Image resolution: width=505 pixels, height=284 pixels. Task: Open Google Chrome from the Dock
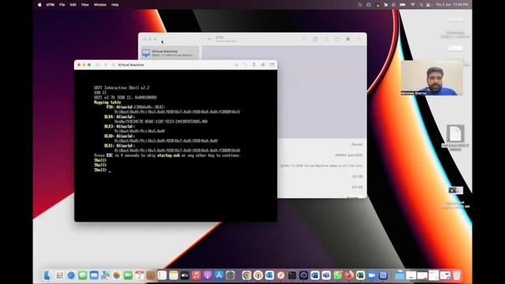[247, 275]
